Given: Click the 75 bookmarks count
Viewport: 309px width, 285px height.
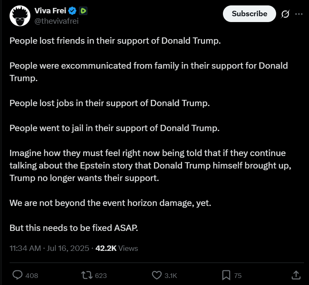Looking at the screenshot, I should click(x=238, y=275).
